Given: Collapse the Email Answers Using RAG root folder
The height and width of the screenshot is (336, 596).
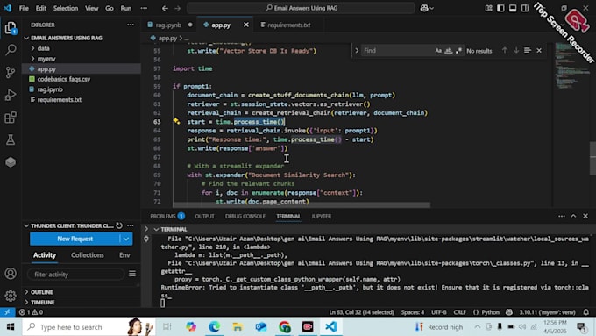Looking at the screenshot, I should pos(26,38).
